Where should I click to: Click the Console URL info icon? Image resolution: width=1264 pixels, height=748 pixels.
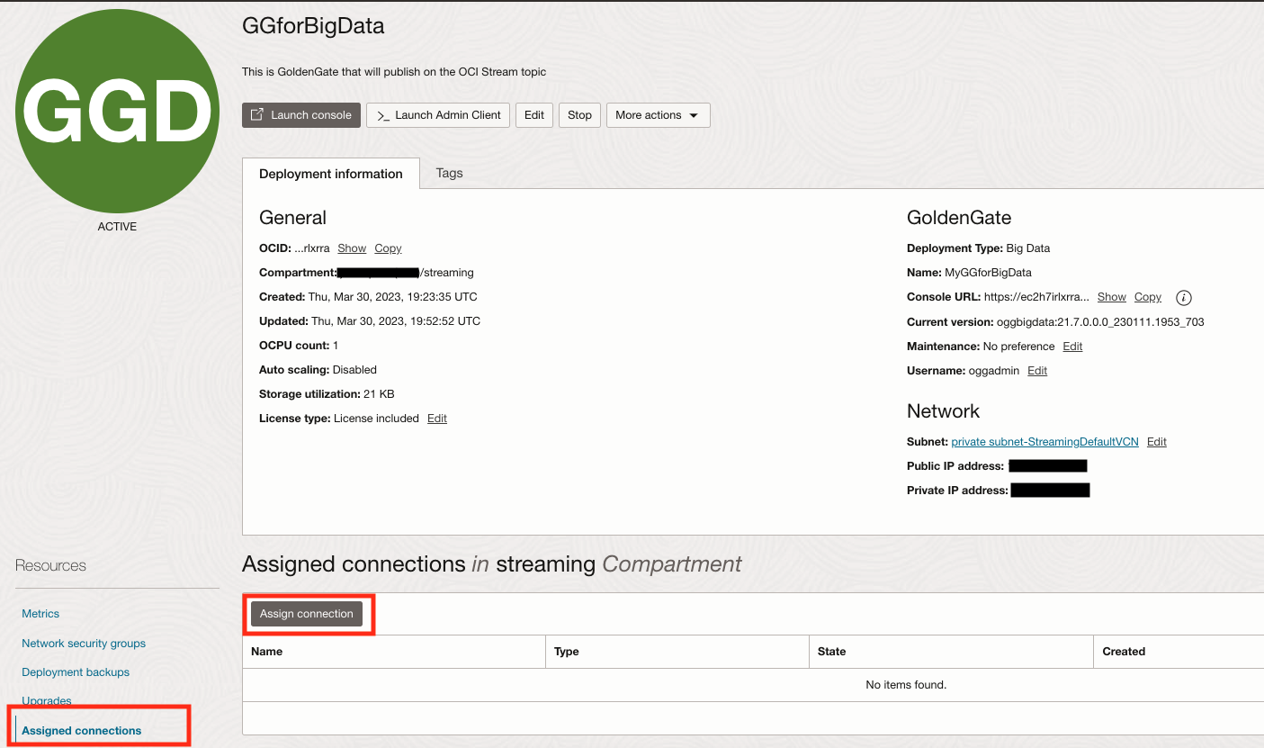1184,298
